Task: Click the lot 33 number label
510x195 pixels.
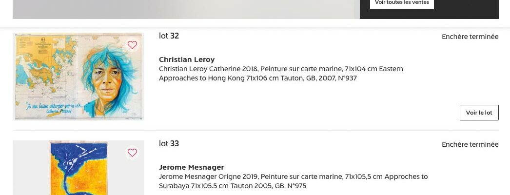Action: [x=169, y=143]
